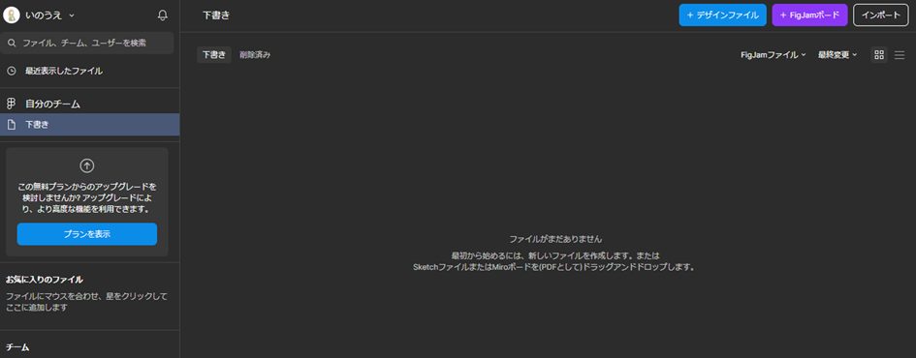Click the いのうえ user avatar
The width and height of the screenshot is (916, 358).
click(x=12, y=15)
